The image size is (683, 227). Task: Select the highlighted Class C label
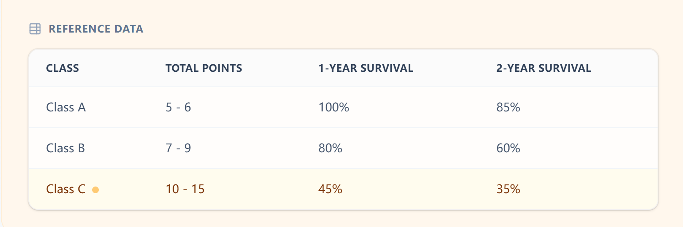tap(65, 189)
